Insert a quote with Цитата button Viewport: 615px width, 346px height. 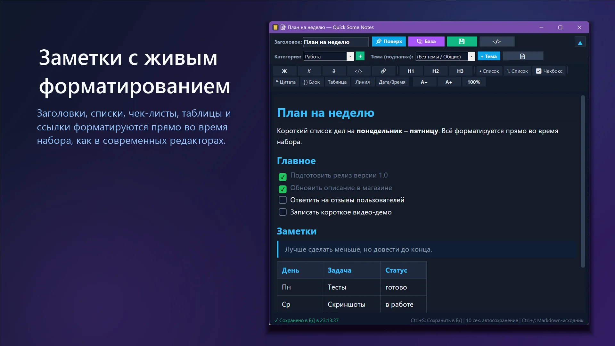coord(286,82)
